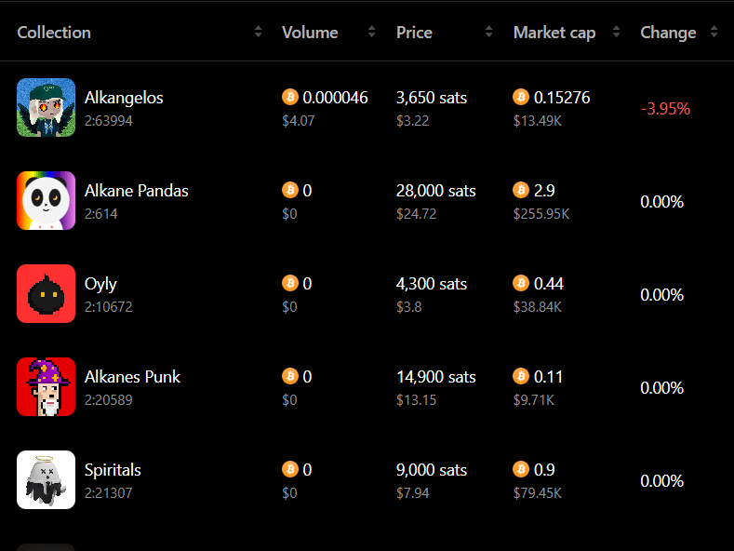This screenshot has width=734, height=551.
Task: Click the $3.22 price in Alkangelos row
Action: pyautogui.click(x=412, y=121)
